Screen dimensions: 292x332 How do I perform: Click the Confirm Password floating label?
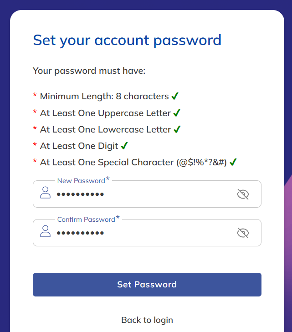(86, 220)
